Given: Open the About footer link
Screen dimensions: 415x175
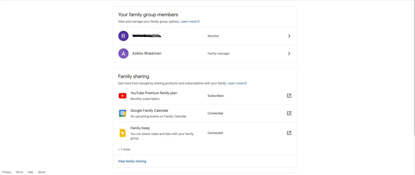Looking at the screenshot, I should tap(41, 172).
